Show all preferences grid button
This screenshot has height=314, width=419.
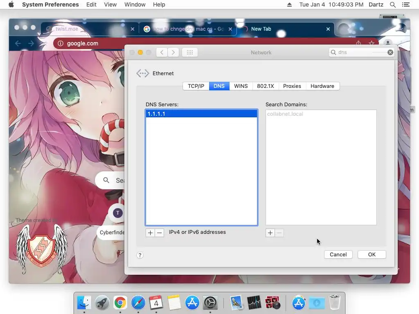190,52
